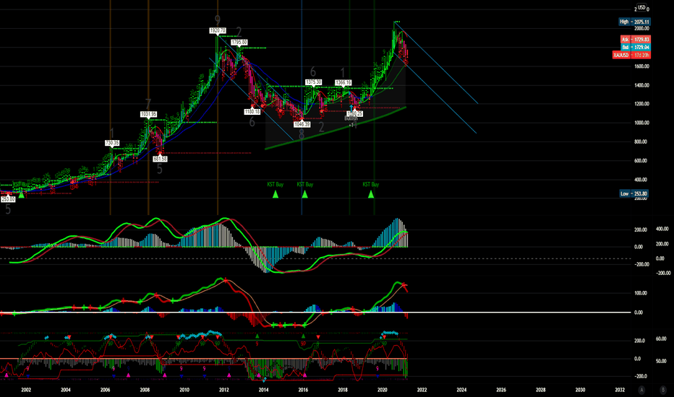This screenshot has width=674, height=397.
Task: Select the 1795.80 price callout
Action: coord(239,42)
